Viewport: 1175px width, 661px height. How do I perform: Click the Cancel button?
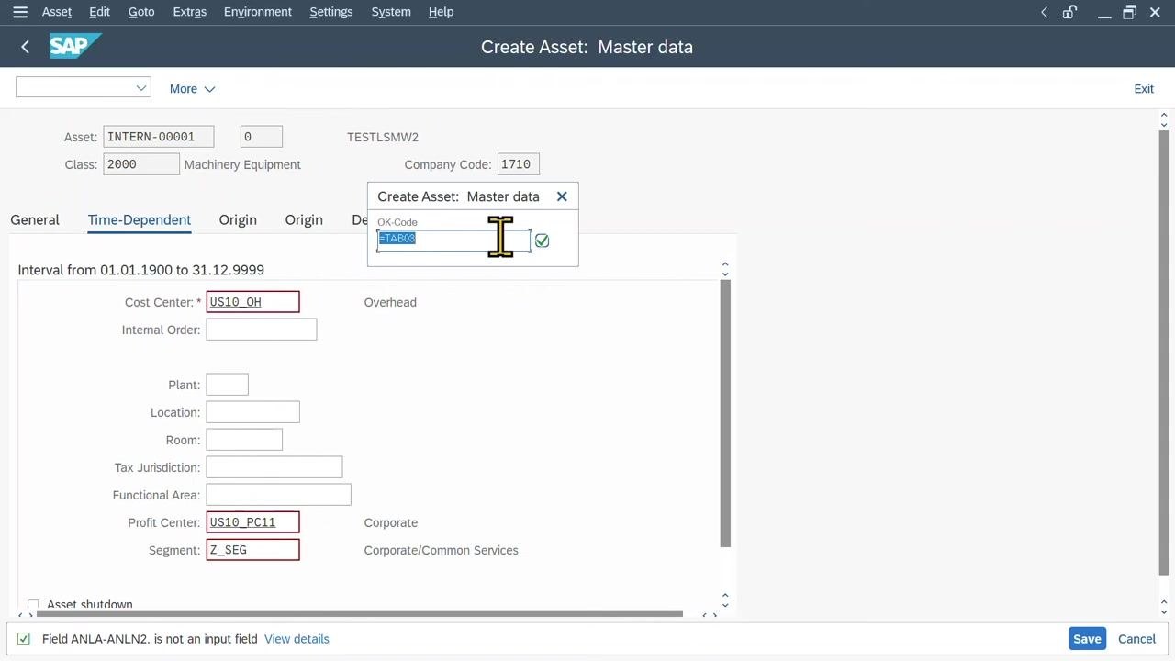pyautogui.click(x=1136, y=639)
